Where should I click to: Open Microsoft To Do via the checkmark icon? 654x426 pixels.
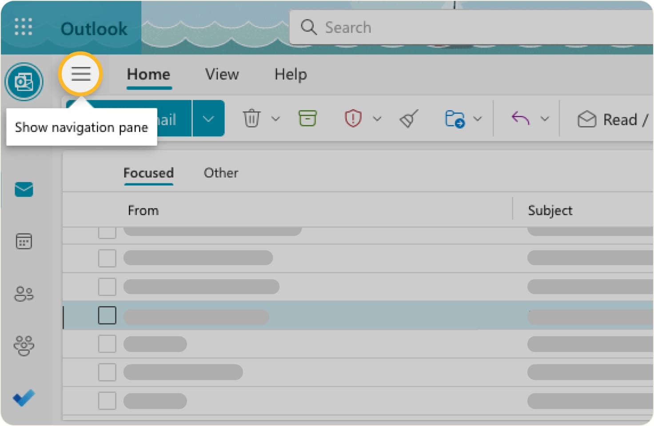23,398
